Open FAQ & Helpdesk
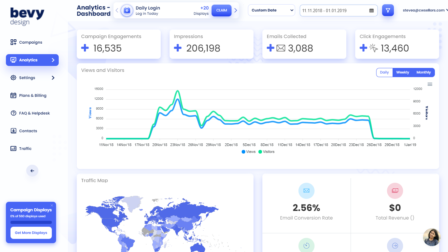The width and height of the screenshot is (448, 252). point(13,113)
